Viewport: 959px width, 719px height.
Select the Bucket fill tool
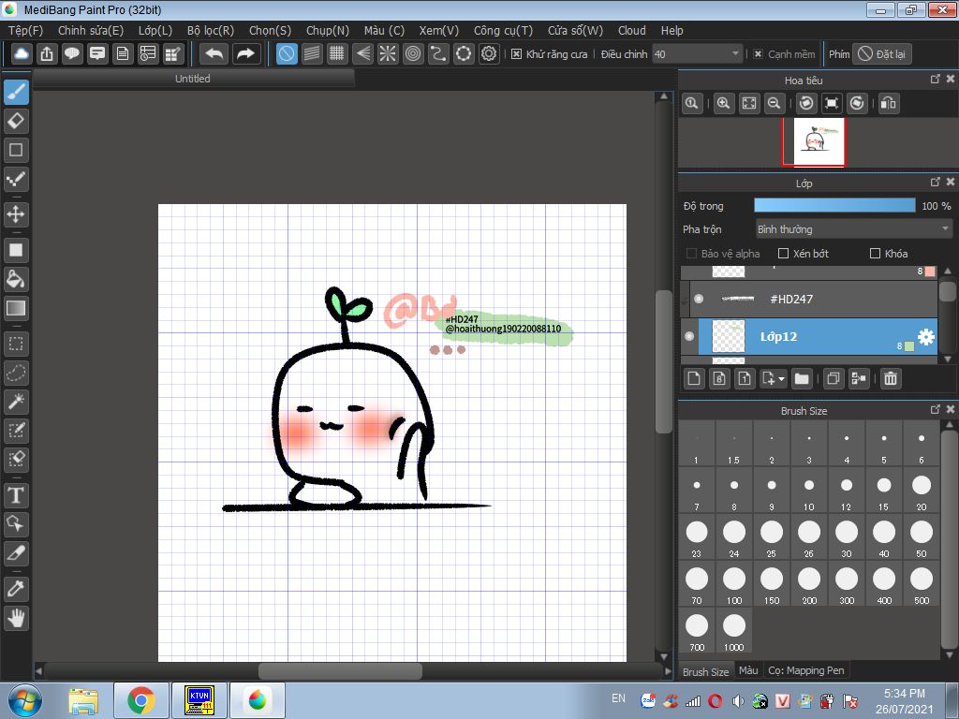(x=16, y=279)
